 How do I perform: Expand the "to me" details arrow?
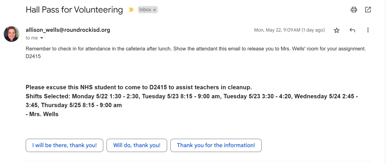[42, 38]
